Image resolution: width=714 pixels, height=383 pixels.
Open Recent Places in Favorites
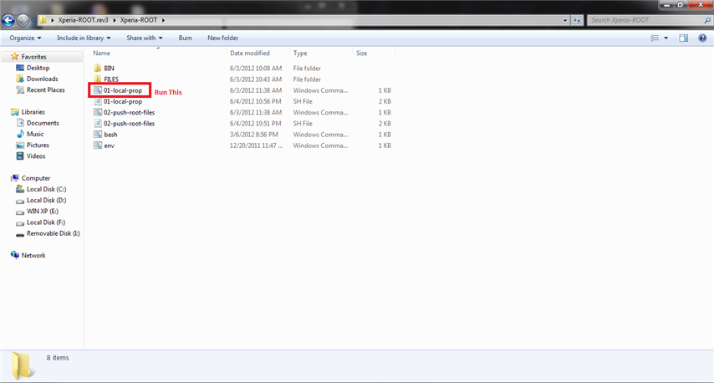[45, 89]
